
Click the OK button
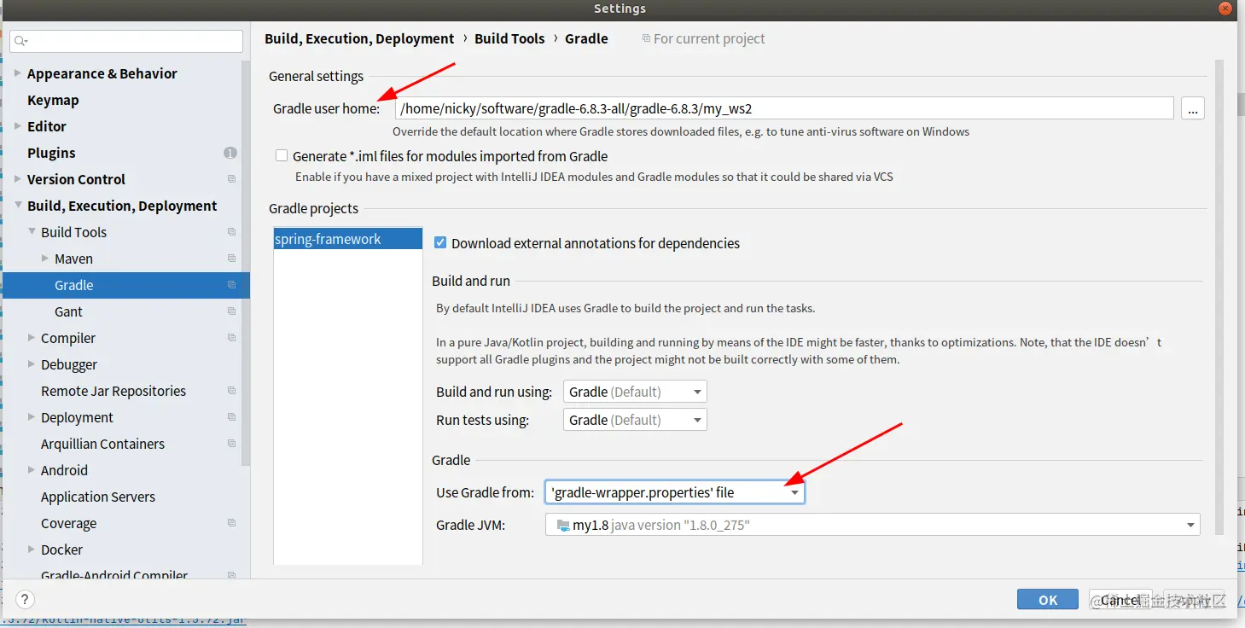point(1048,600)
